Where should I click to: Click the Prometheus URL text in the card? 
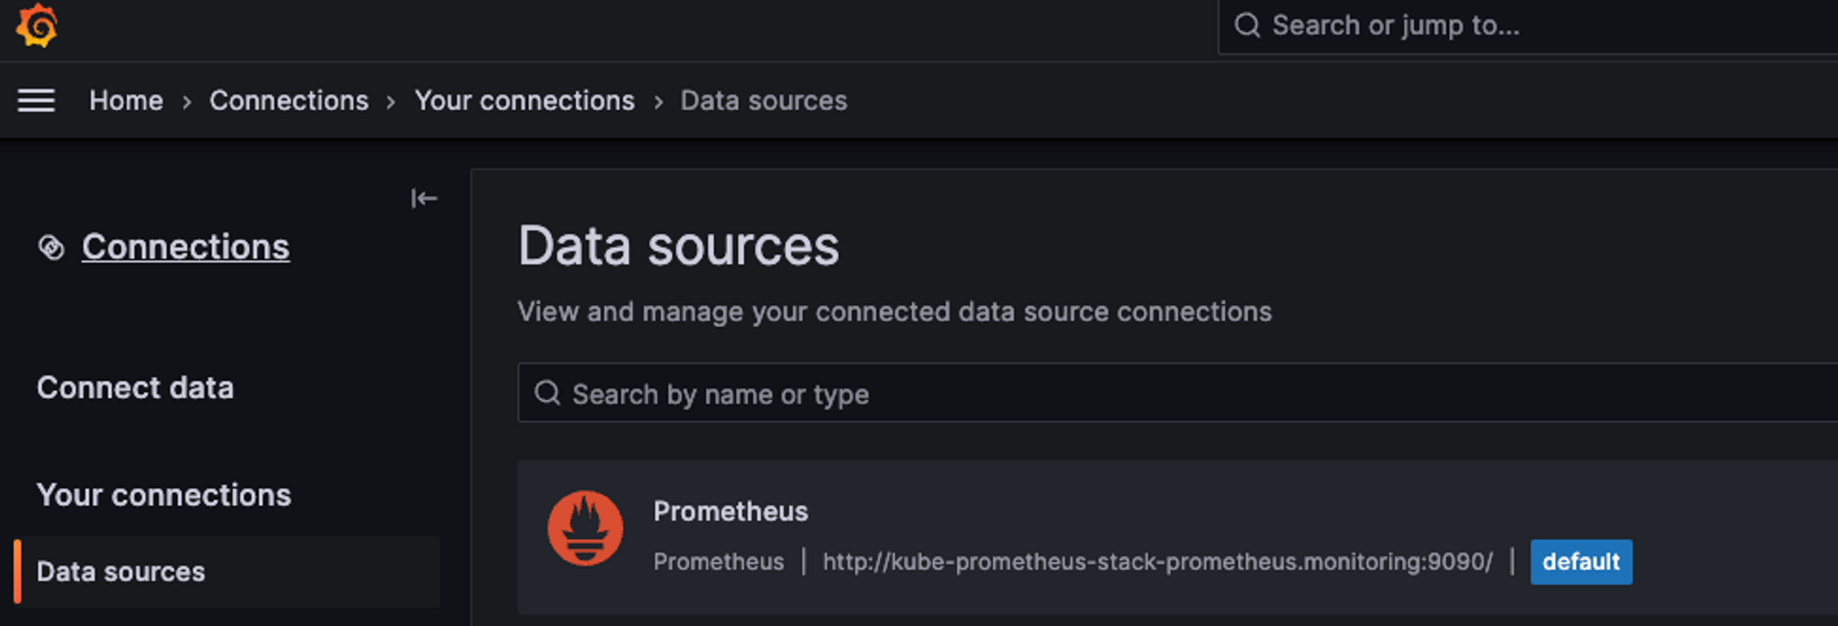(1157, 562)
